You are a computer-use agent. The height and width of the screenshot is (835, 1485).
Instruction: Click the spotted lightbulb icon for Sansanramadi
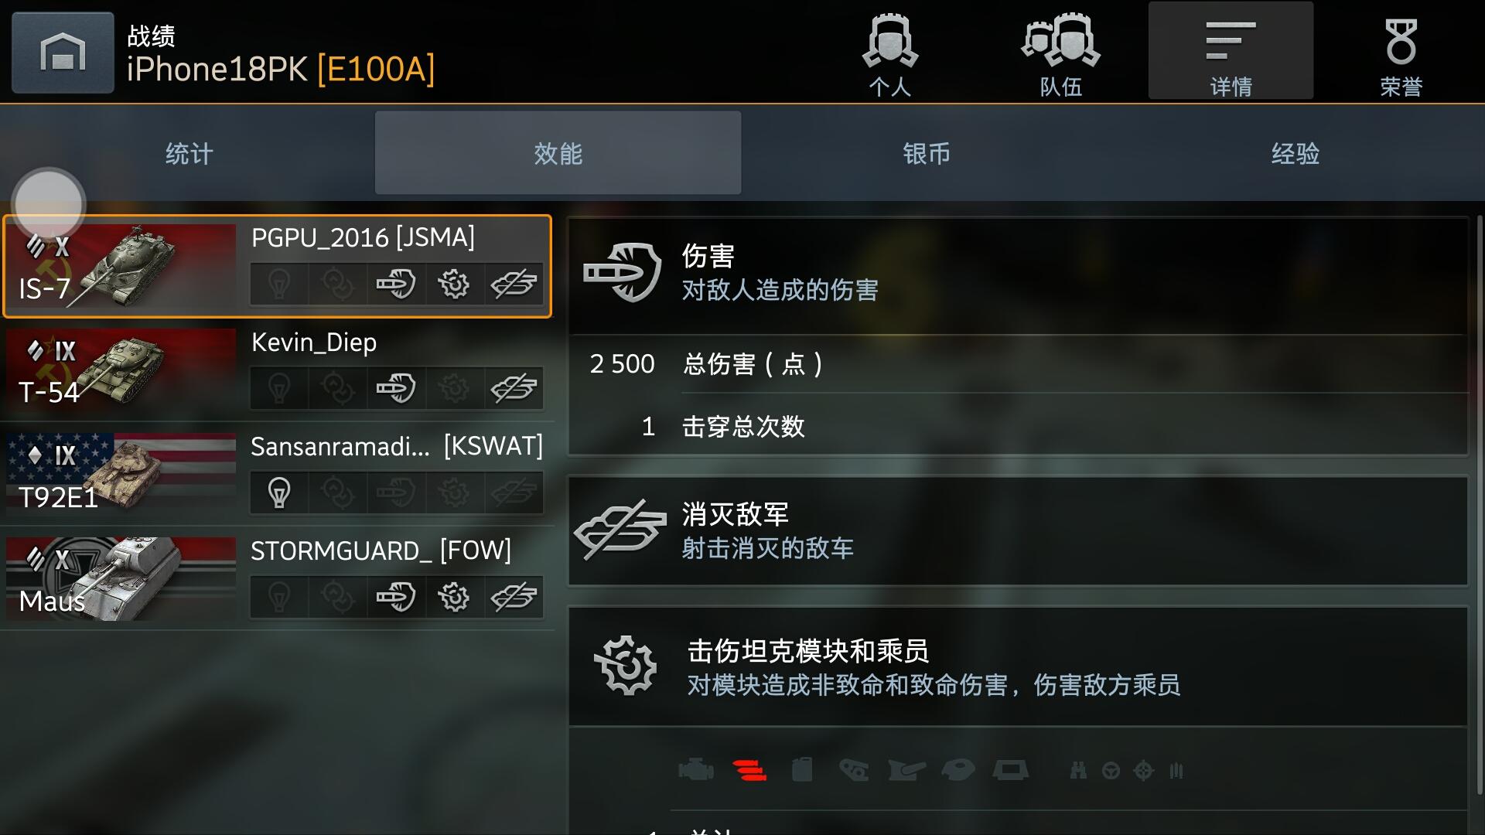pyautogui.click(x=279, y=492)
